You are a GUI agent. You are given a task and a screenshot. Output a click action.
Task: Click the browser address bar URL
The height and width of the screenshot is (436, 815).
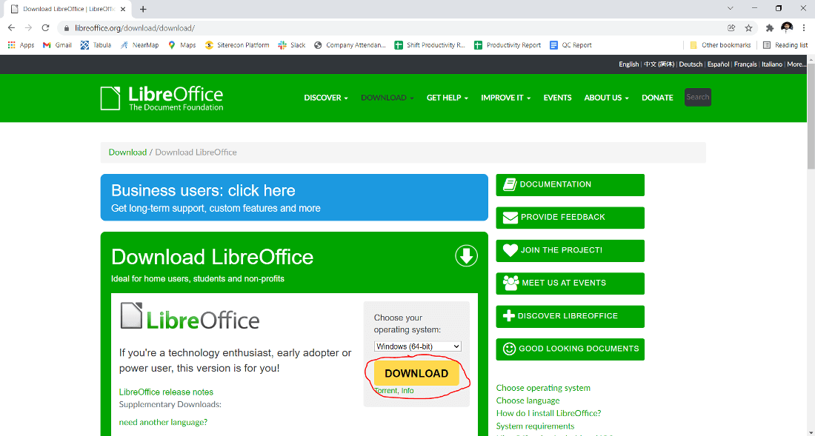pyautogui.click(x=135, y=28)
